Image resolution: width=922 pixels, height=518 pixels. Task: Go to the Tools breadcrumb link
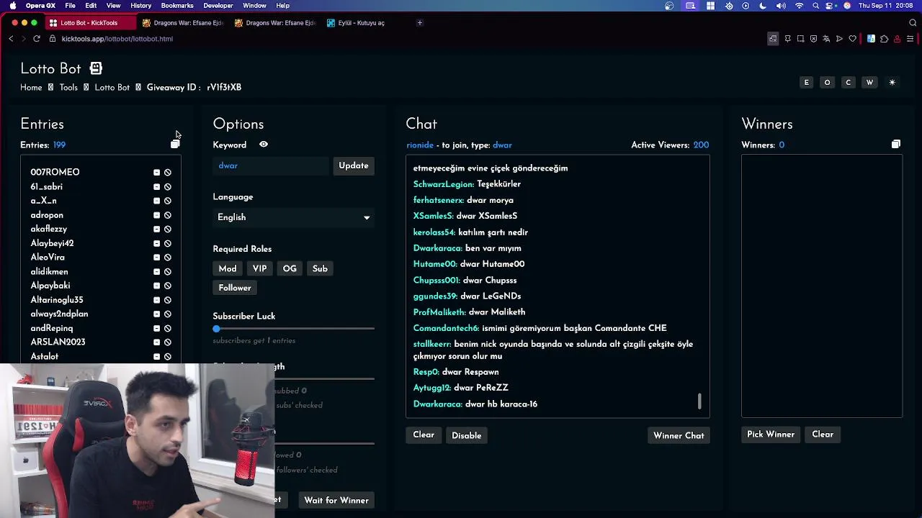(x=68, y=87)
